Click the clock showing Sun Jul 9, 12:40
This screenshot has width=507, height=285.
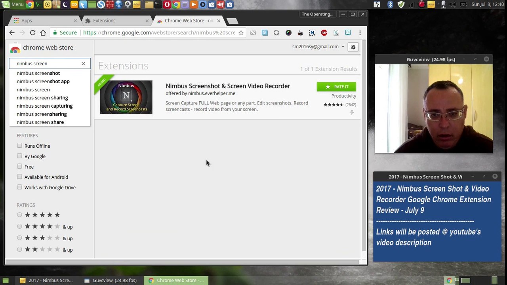click(x=488, y=5)
